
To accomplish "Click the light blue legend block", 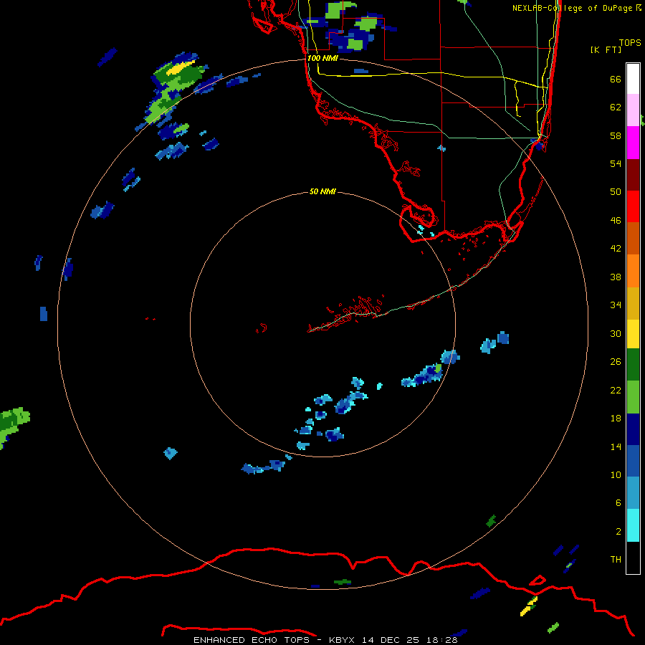I will [633, 493].
